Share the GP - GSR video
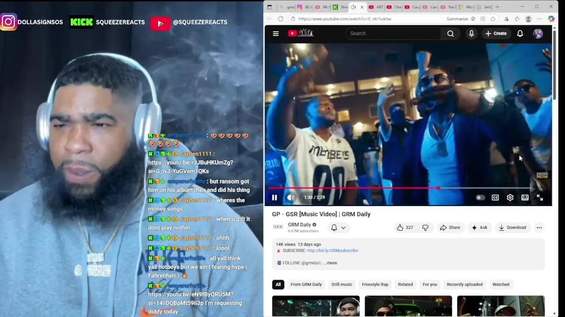The image size is (565, 317). 450,228
